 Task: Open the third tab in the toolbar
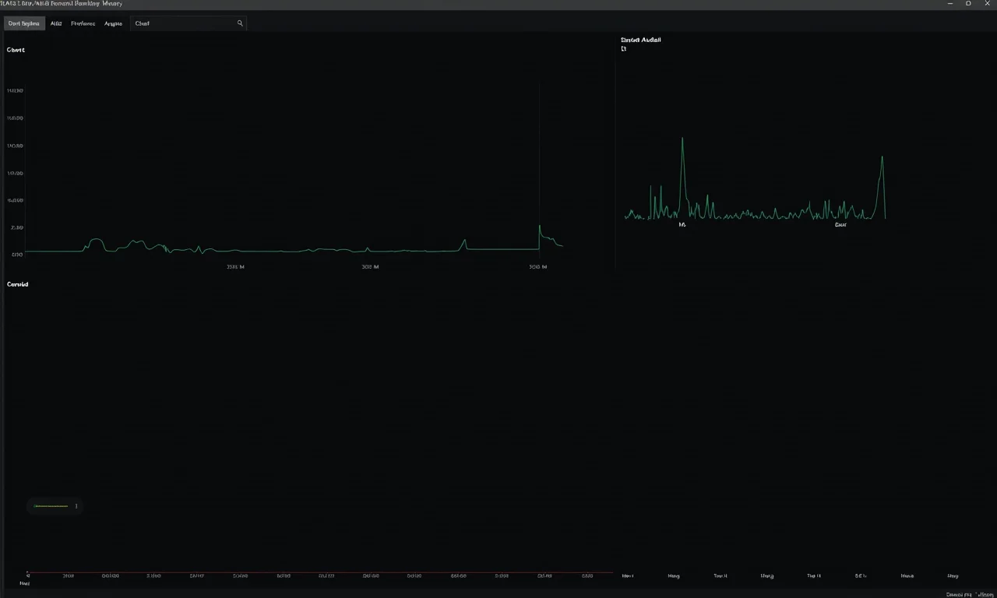tap(83, 23)
